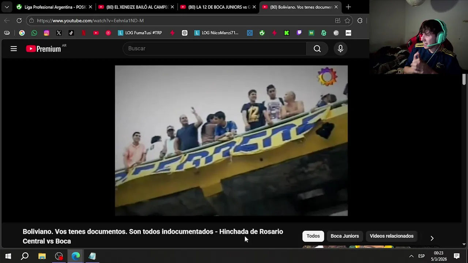Focus the Buscar search field
The image size is (468, 263).
(x=215, y=49)
